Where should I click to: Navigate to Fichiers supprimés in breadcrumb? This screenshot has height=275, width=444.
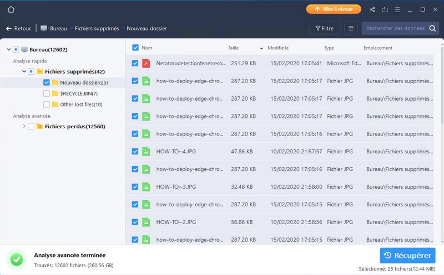click(95, 28)
